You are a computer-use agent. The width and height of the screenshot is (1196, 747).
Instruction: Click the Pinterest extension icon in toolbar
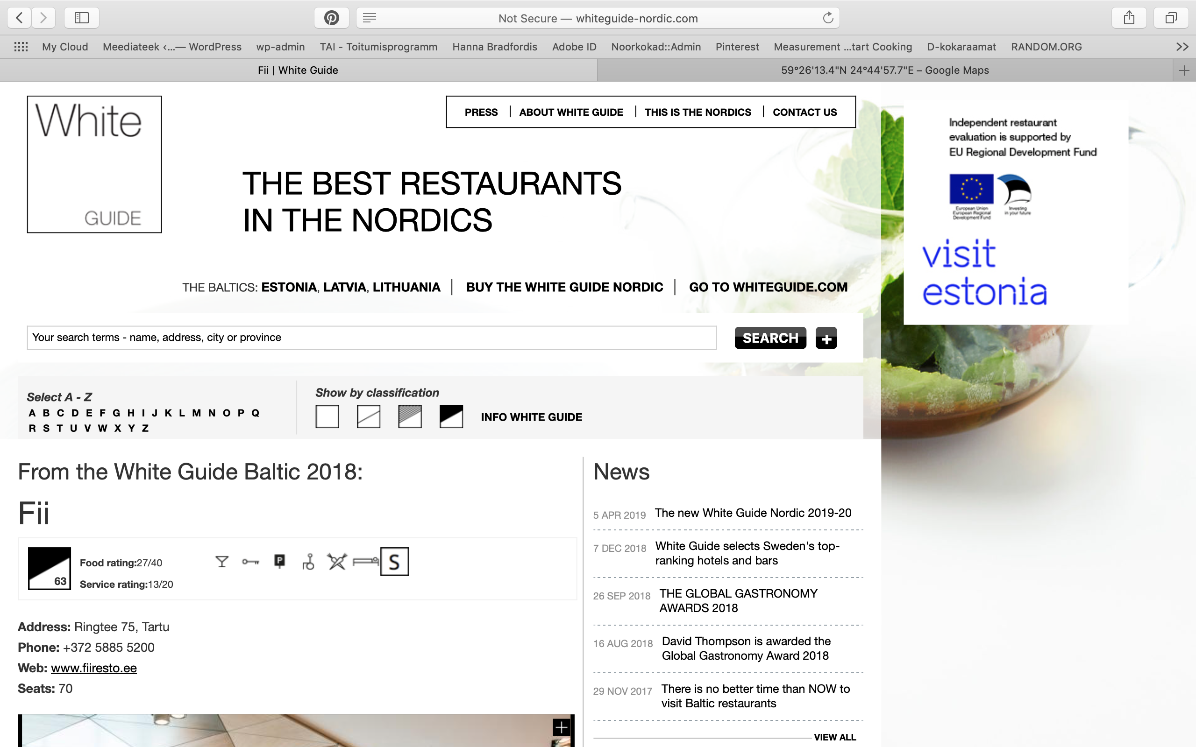pos(331,18)
